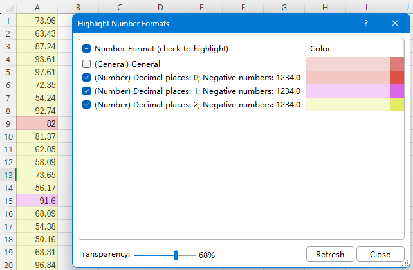Uncheck the Decimal places: 2 format checkbox
This screenshot has height=270, width=413.
pos(87,104)
